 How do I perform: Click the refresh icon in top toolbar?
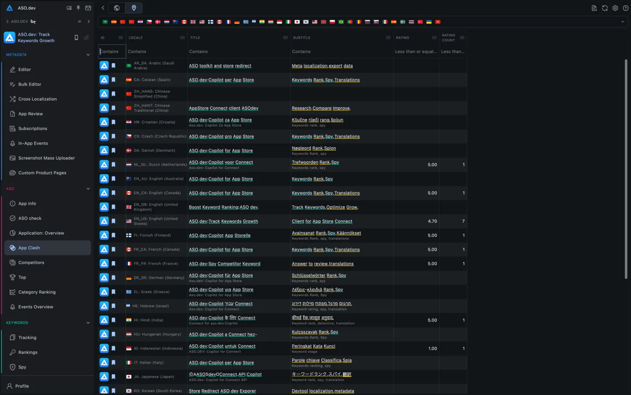click(x=605, y=8)
